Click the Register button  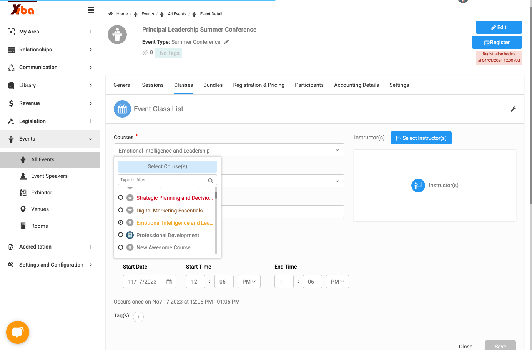pyautogui.click(x=497, y=42)
